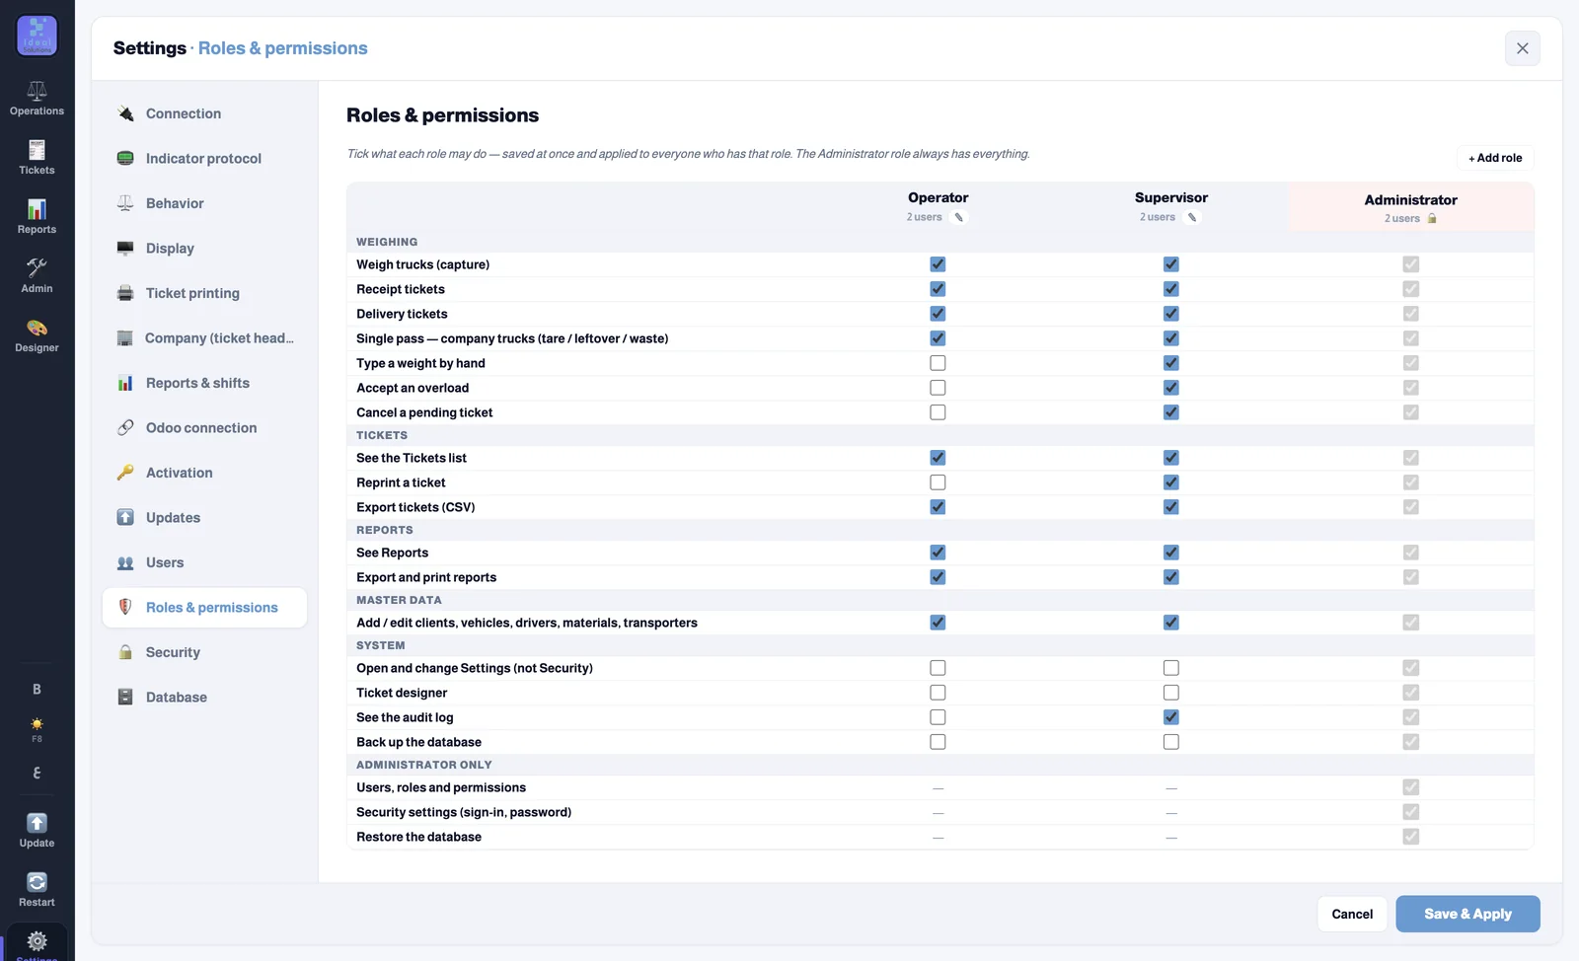The width and height of the screenshot is (1579, 961).
Task: Click the Add role button
Action: tap(1495, 158)
